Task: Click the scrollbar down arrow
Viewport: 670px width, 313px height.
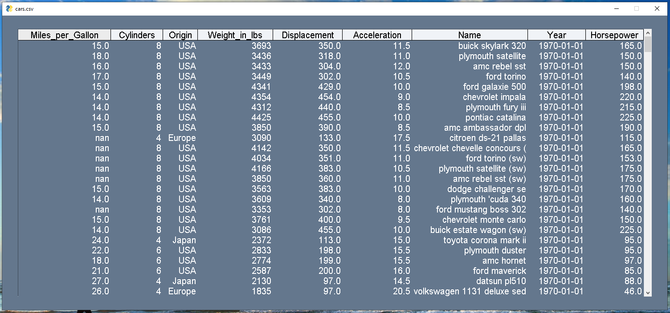Action: [648, 293]
